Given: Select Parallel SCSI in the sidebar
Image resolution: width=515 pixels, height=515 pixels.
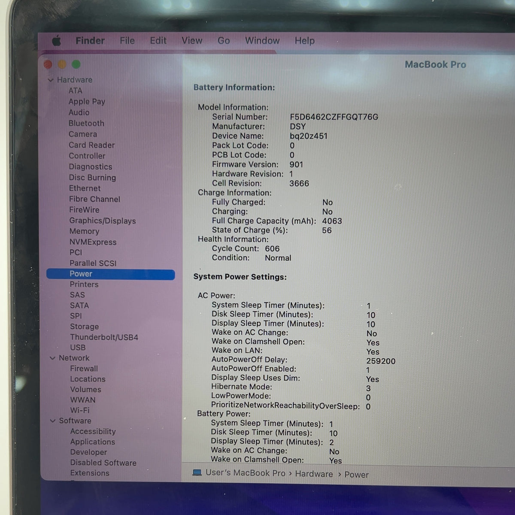Looking at the screenshot, I should (93, 264).
